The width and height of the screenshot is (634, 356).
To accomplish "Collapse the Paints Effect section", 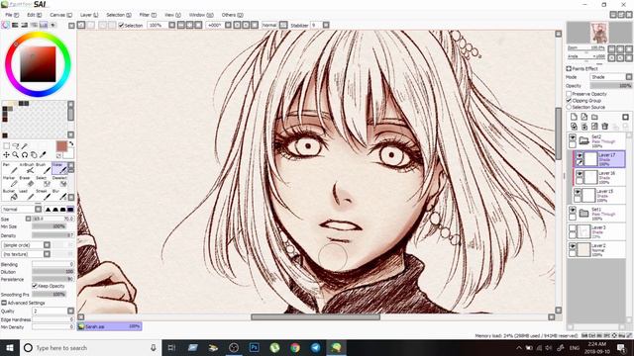I will tap(569, 68).
